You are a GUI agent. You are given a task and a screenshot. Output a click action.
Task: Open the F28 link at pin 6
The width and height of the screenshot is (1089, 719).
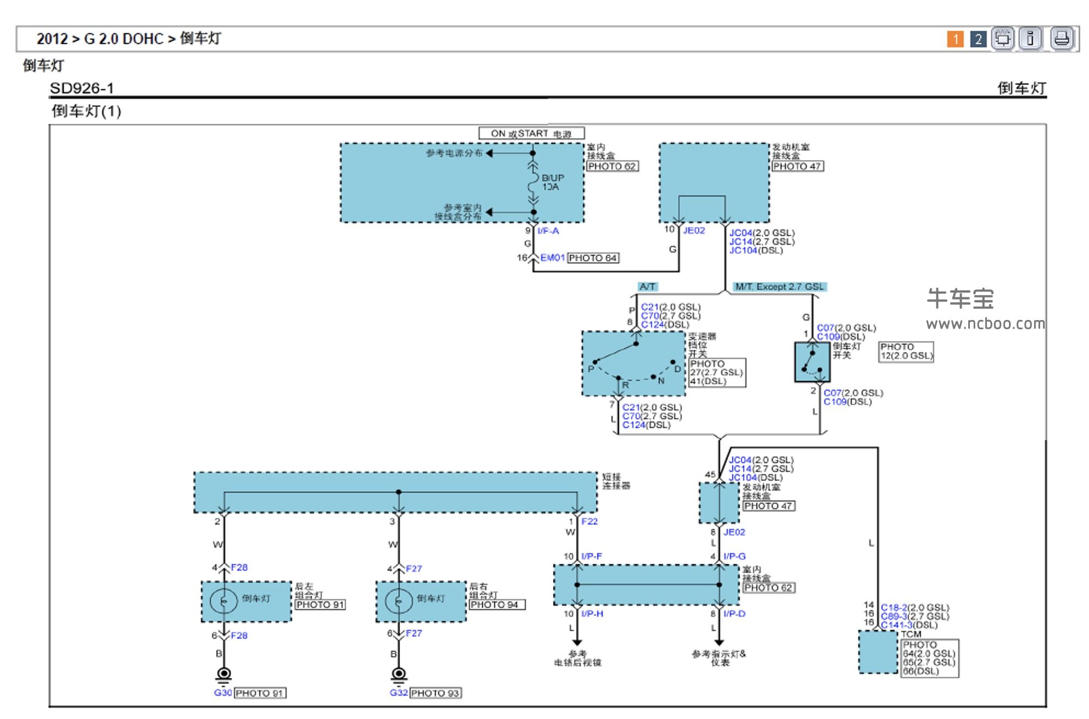(239, 636)
